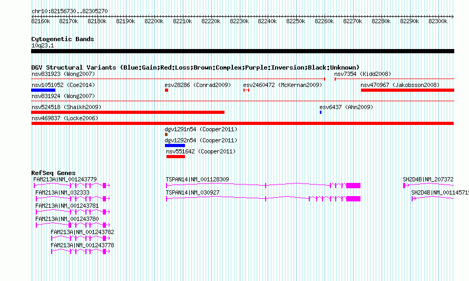
Task: Select the nsv469837 (Locke2006) long red bar
Action: [x=242, y=123]
